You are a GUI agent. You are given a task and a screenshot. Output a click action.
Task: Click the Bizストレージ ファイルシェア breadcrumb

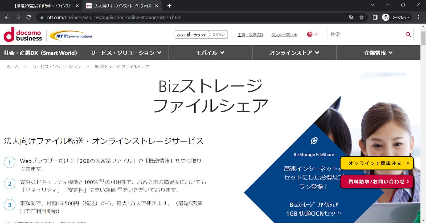click(122, 67)
